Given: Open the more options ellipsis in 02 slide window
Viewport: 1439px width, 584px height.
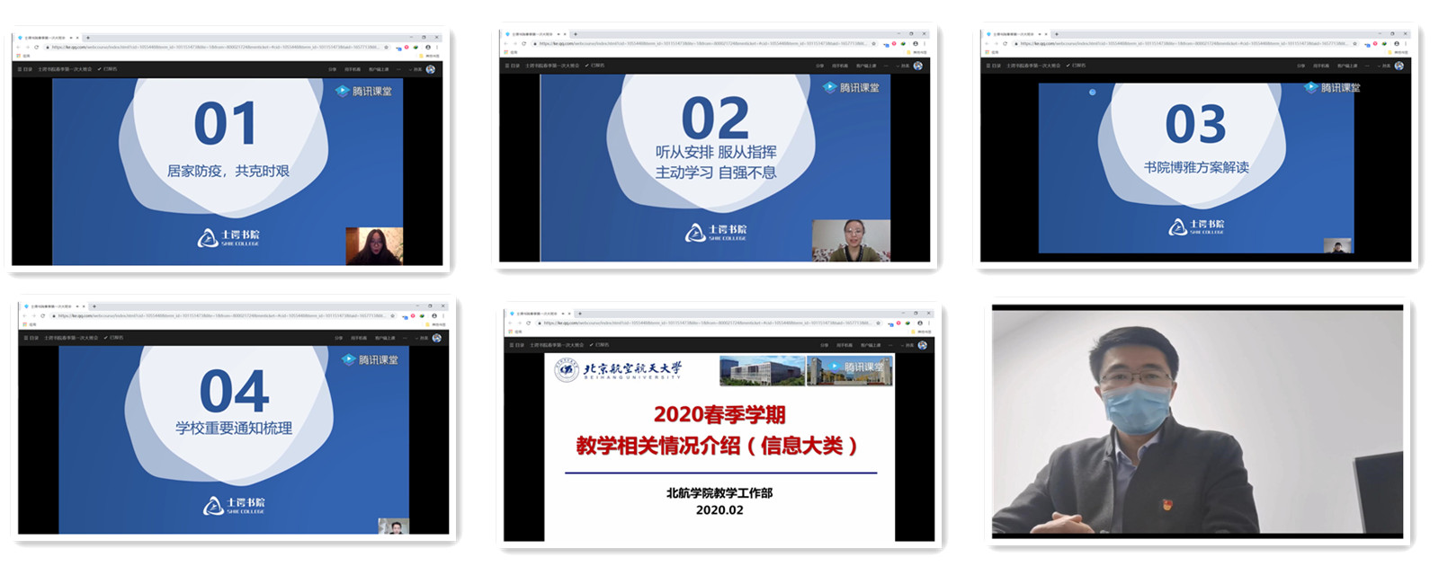Looking at the screenshot, I should (887, 66).
